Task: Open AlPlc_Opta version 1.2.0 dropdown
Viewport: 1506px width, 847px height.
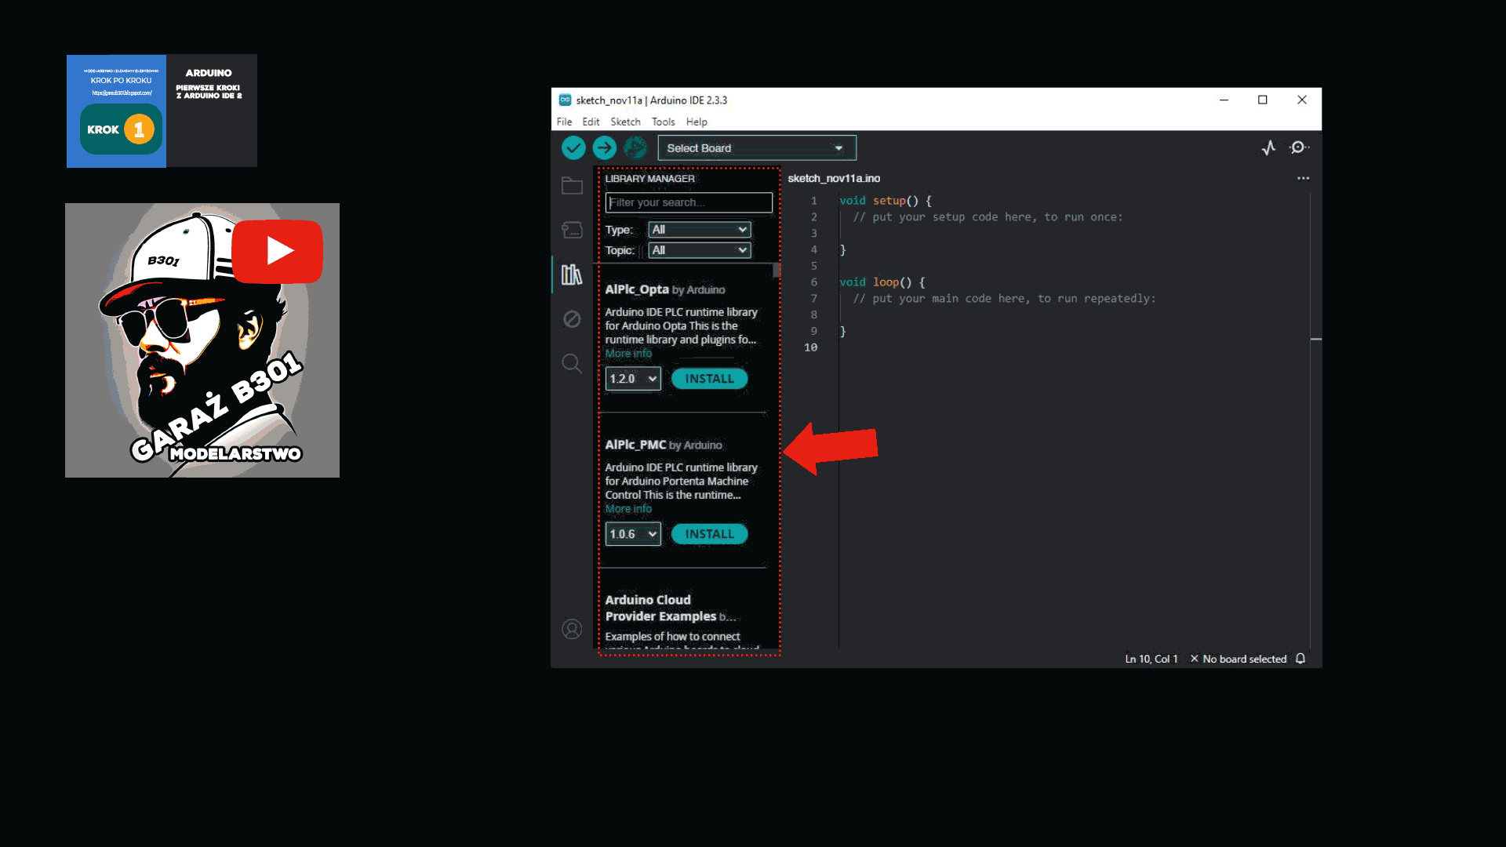Action: pos(633,379)
